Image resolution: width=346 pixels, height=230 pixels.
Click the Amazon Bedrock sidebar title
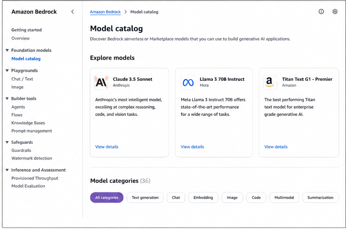pyautogui.click(x=34, y=12)
